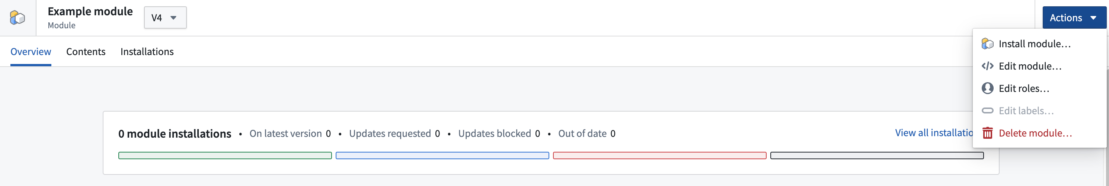Click the blue Updates requested bar
This screenshot has height=186, width=1109.
(x=442, y=155)
